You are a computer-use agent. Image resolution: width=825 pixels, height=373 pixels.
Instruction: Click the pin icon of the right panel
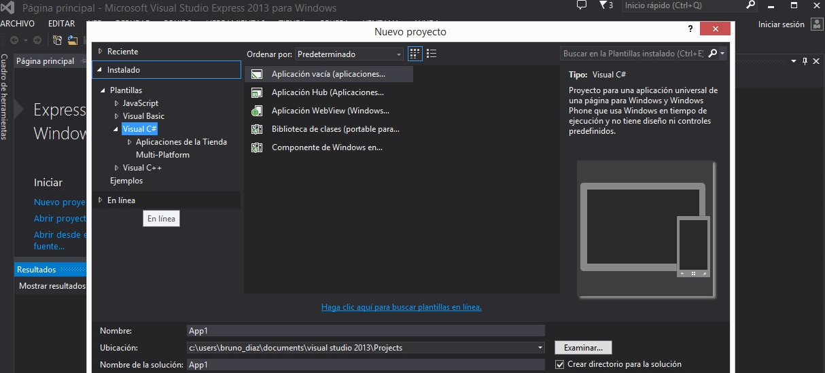[x=805, y=60]
